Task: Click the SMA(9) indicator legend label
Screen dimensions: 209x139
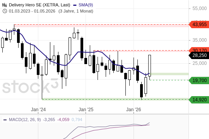Action: click(86, 5)
